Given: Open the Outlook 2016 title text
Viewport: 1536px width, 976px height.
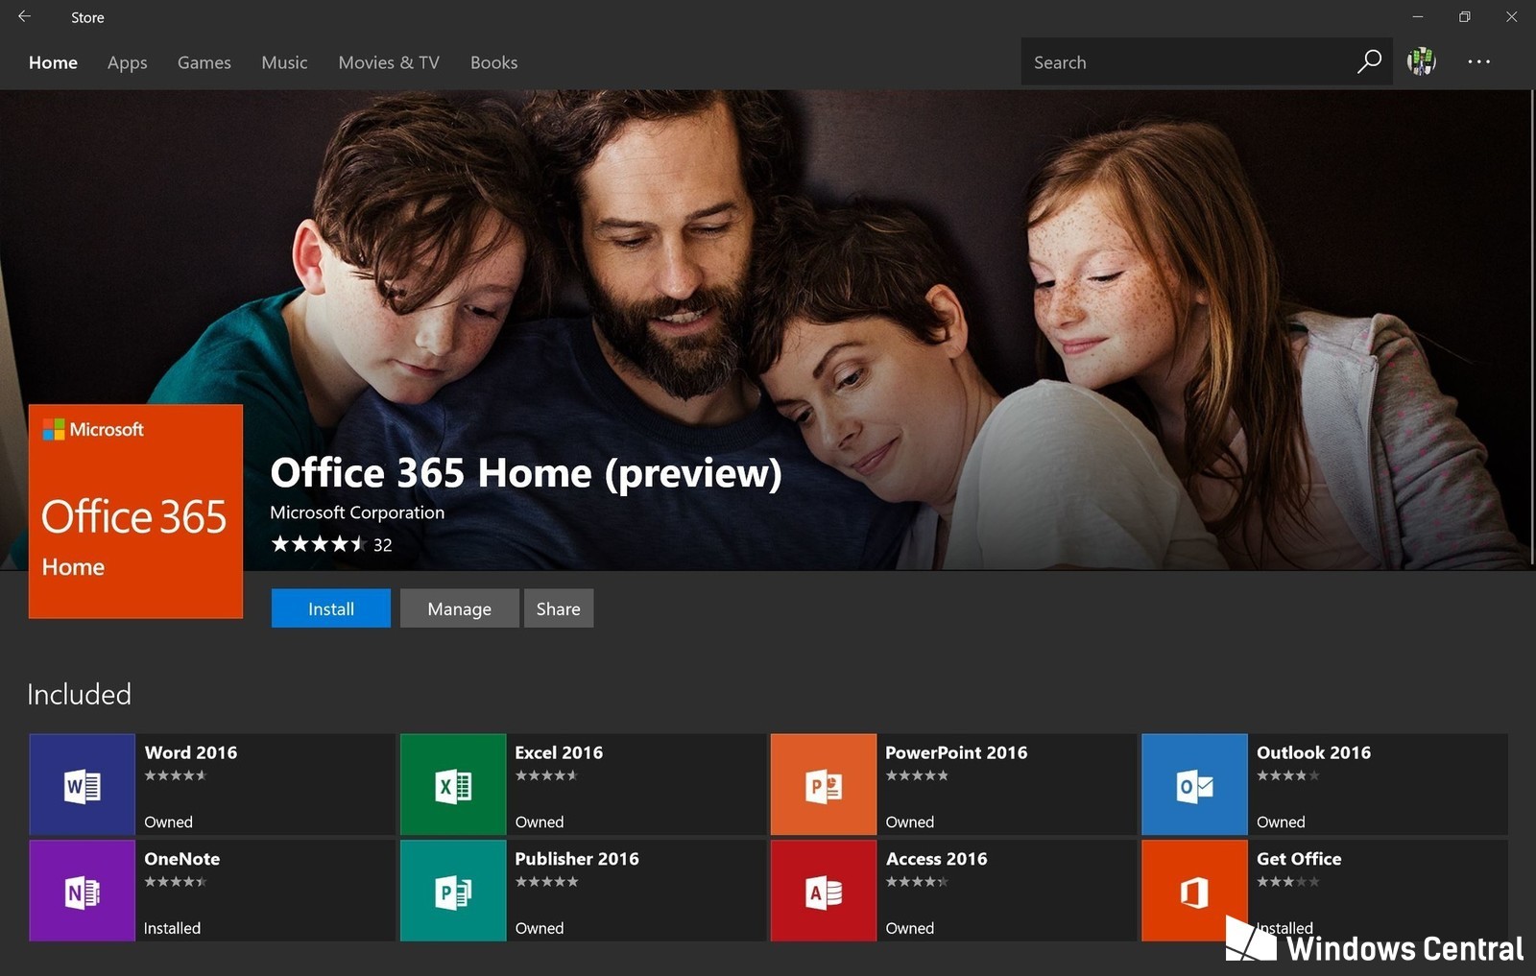Looking at the screenshot, I should coord(1313,752).
